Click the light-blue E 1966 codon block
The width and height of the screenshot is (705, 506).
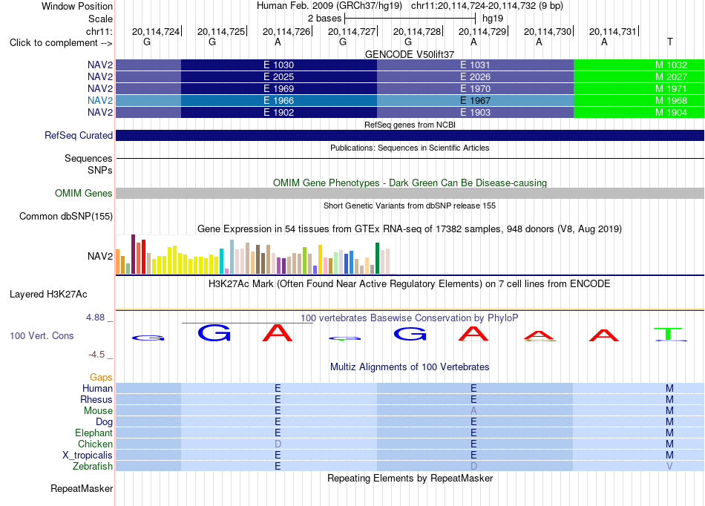point(279,100)
